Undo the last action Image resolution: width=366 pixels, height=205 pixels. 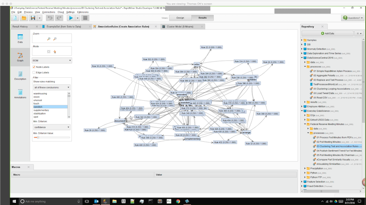50,18
